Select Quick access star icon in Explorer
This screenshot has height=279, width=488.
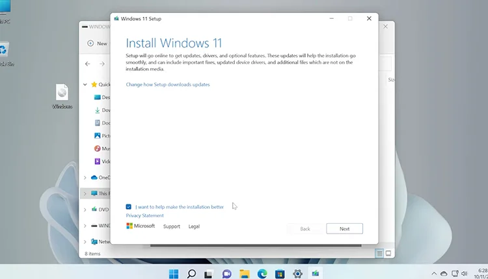click(x=94, y=84)
